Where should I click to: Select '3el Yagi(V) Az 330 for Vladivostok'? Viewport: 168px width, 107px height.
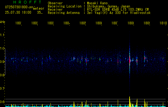[119, 13]
